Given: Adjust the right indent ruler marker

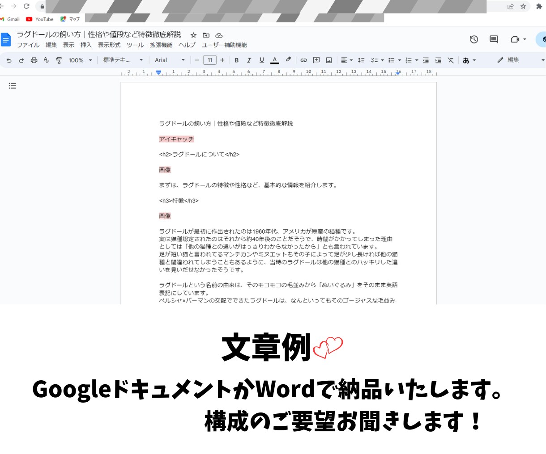Looking at the screenshot, I should pos(398,73).
